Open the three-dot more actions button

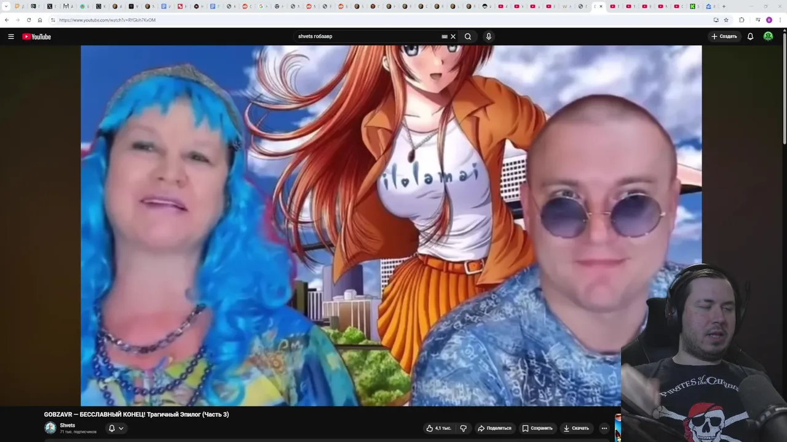(604, 428)
